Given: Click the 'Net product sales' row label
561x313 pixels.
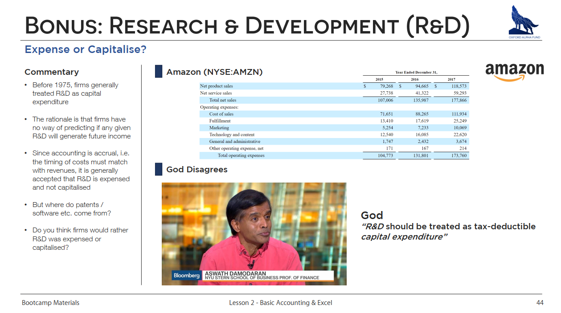Looking at the screenshot, I should 217,86.
